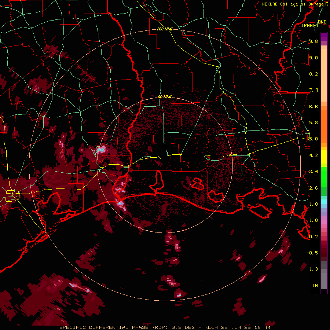The height and width of the screenshot is (330, 330).
Task: Select the "50 NMI" range ring label
Action: click(x=165, y=97)
